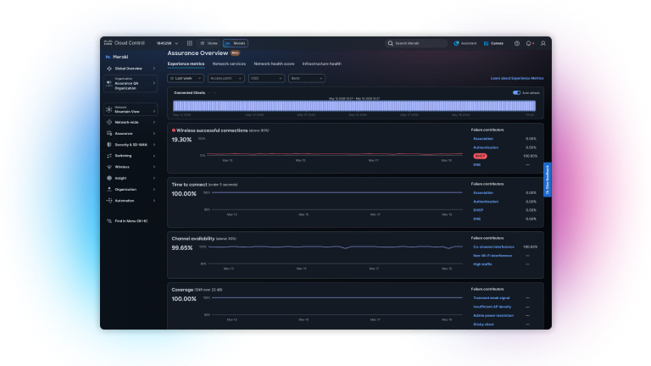Open Insufficient AP density contributor link

[x=492, y=307]
